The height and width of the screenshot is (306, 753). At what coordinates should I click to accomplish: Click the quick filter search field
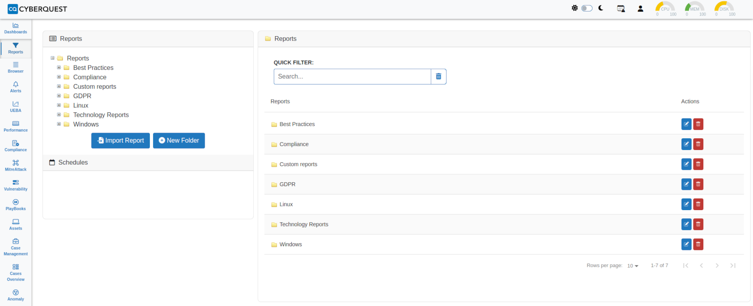(352, 76)
